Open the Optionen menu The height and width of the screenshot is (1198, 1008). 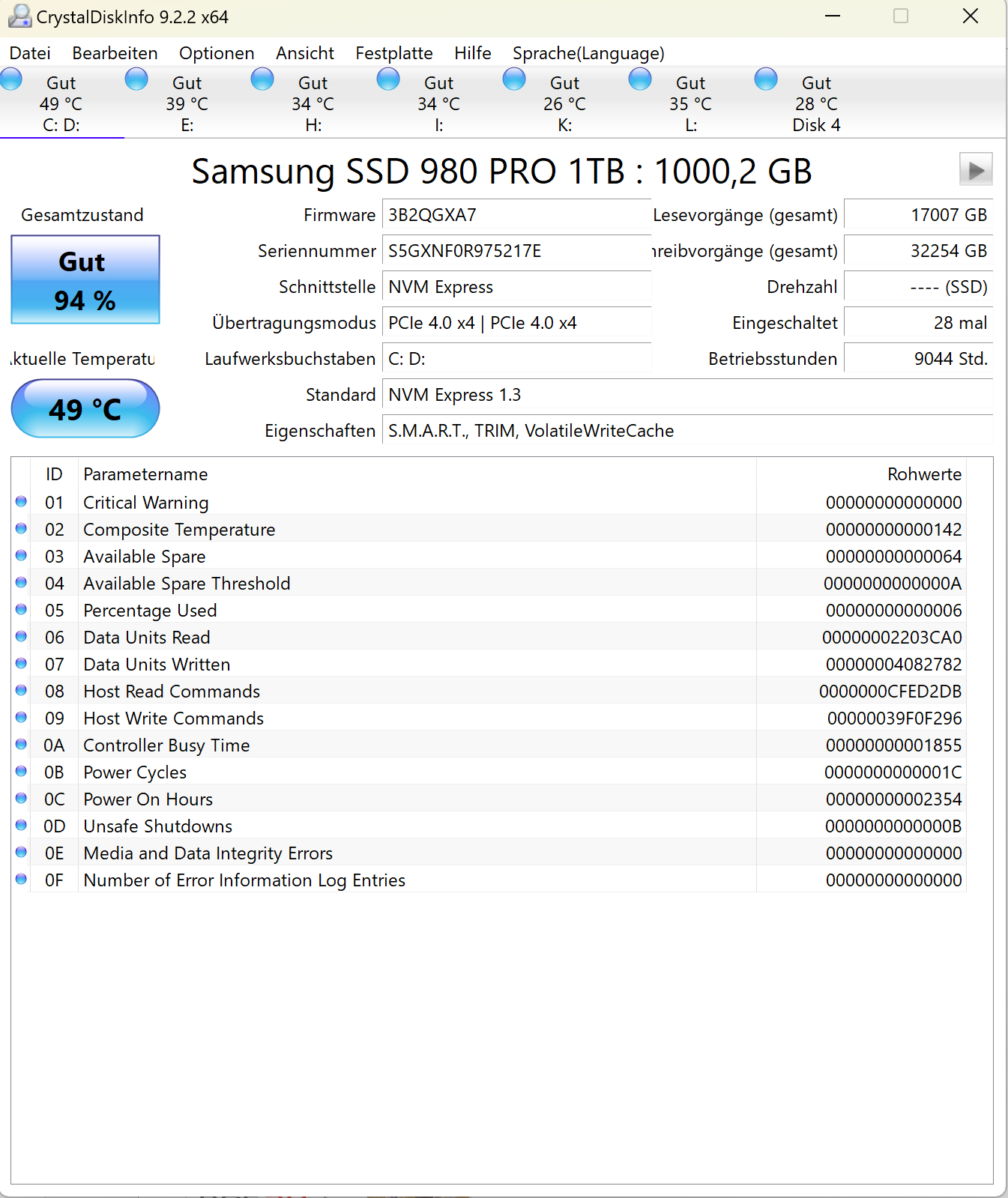point(217,53)
